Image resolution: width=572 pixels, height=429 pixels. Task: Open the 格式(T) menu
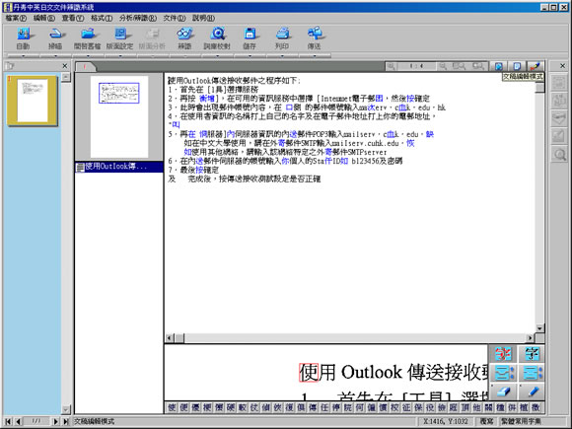click(102, 18)
